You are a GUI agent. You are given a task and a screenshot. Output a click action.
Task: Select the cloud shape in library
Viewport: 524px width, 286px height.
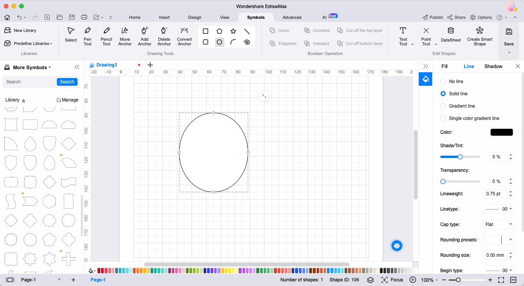pos(68,125)
